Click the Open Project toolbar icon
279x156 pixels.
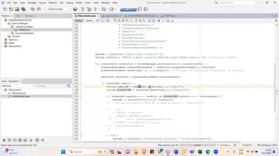(17, 9)
